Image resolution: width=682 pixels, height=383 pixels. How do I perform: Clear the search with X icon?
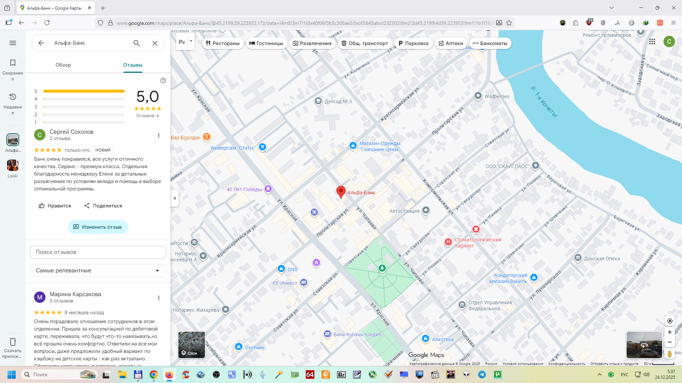click(x=155, y=43)
